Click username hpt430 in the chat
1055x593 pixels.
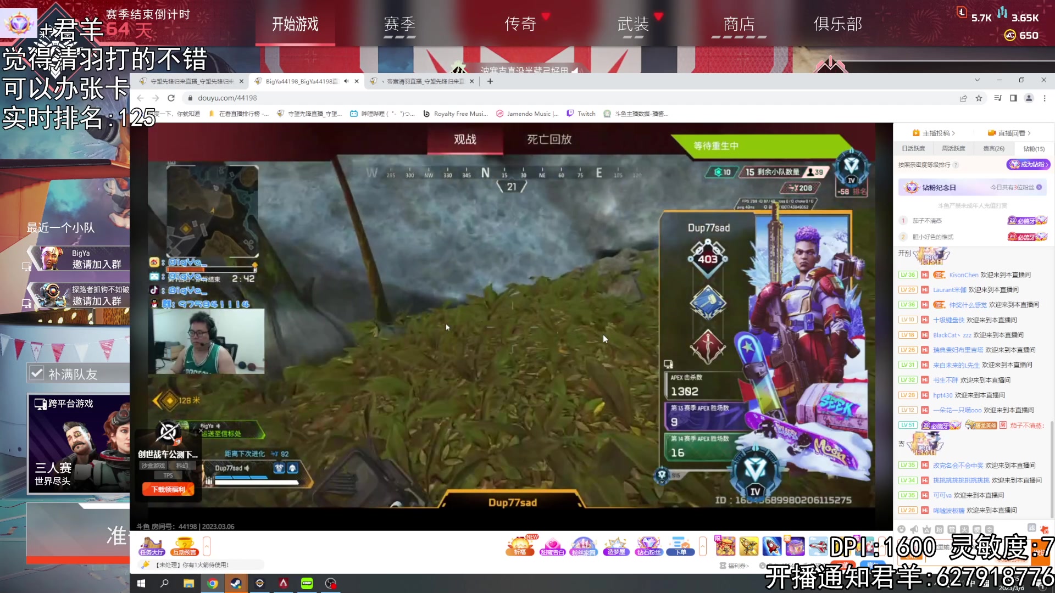point(943,395)
